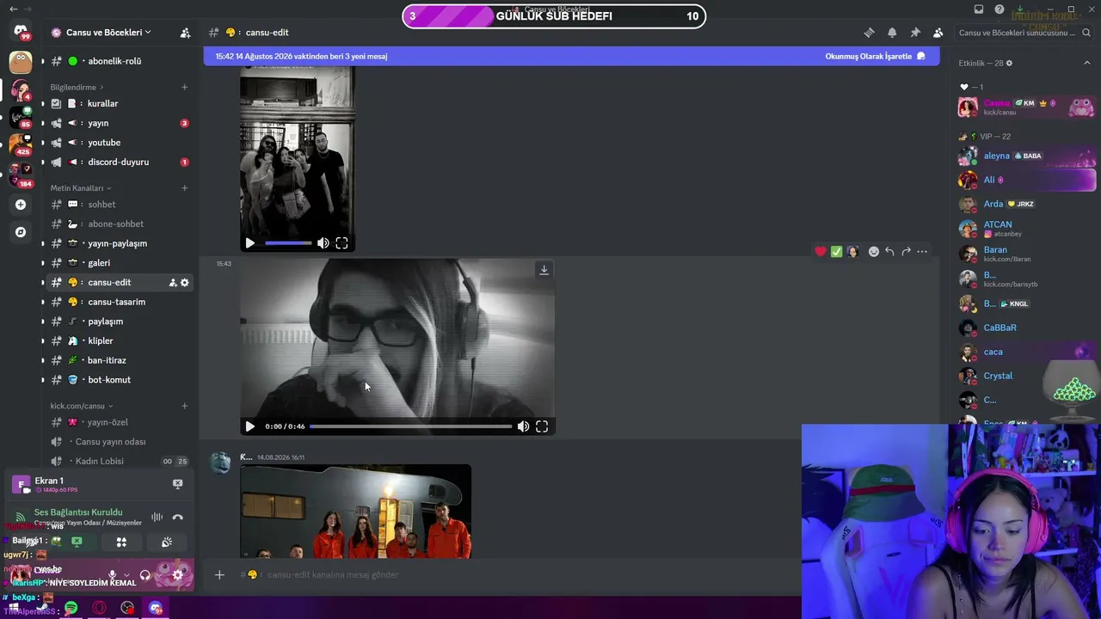
Task: Open aleyna's profile in member list
Action: (1027, 156)
